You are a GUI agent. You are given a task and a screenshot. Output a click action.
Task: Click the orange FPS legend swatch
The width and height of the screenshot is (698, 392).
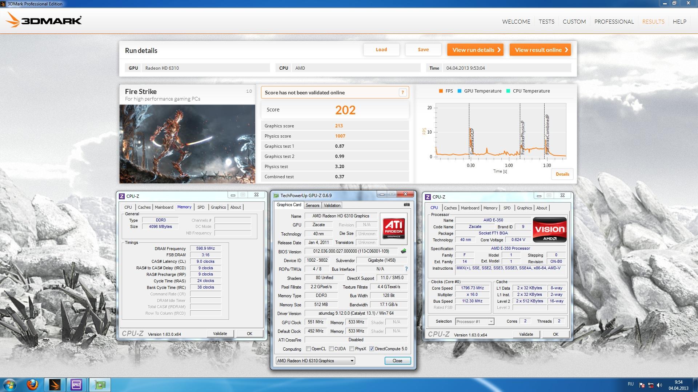(x=441, y=91)
